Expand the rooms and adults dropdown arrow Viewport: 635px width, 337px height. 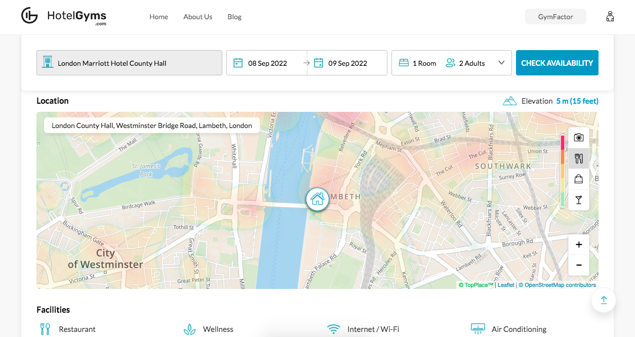501,63
